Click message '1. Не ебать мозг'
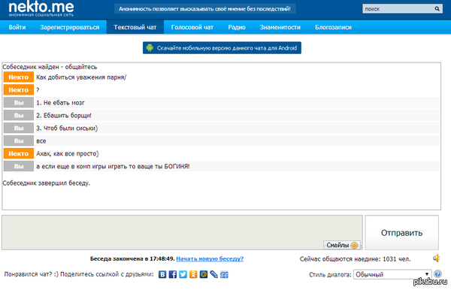Screen dimensions: 451x290 pyautogui.click(x=60, y=103)
